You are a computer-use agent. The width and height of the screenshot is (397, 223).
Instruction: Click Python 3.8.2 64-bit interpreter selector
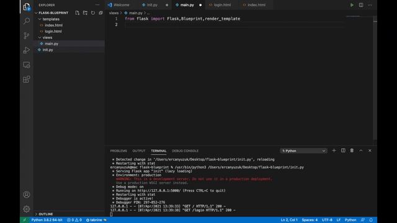tap(47, 220)
